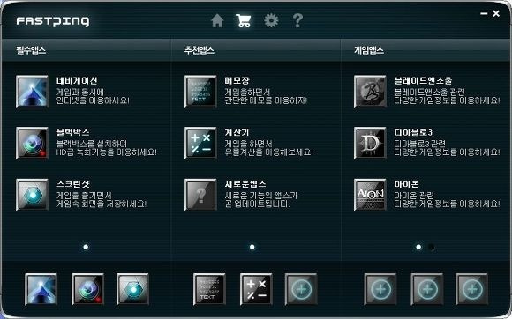Screen dimensions: 512x319
Task: Choose the 블랙박스 recorder app icon
Action: [33, 143]
